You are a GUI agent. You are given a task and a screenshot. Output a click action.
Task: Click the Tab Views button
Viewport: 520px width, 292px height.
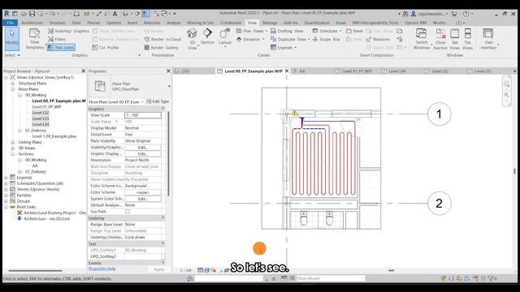pos(455,39)
